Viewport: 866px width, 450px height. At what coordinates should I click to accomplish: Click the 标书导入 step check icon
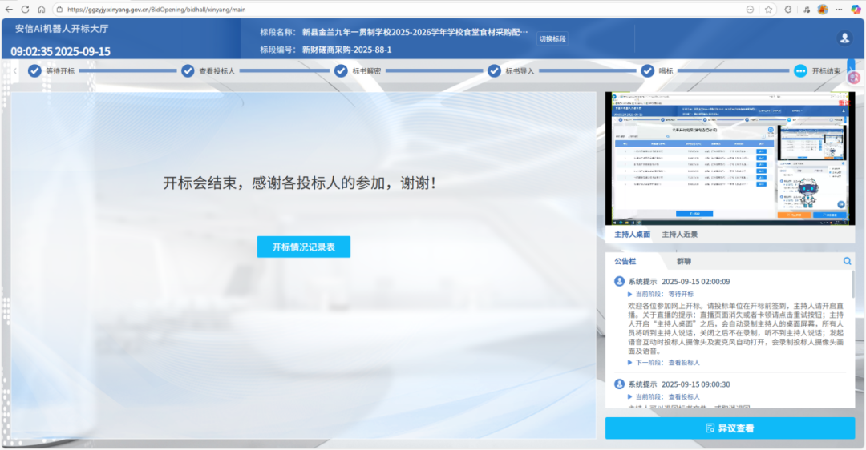[x=494, y=71]
